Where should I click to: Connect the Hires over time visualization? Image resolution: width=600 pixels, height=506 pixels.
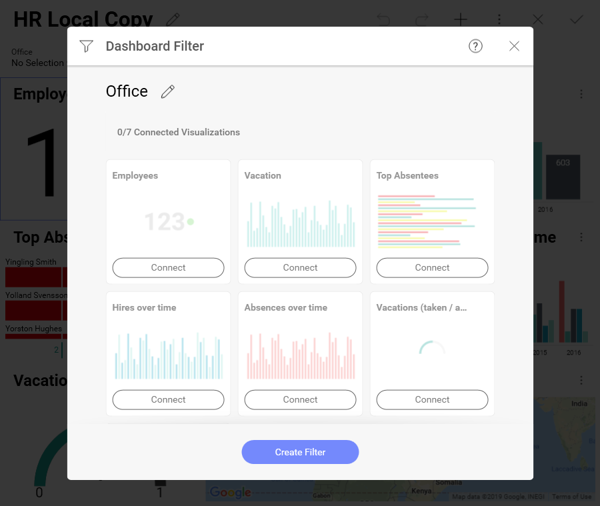click(168, 399)
